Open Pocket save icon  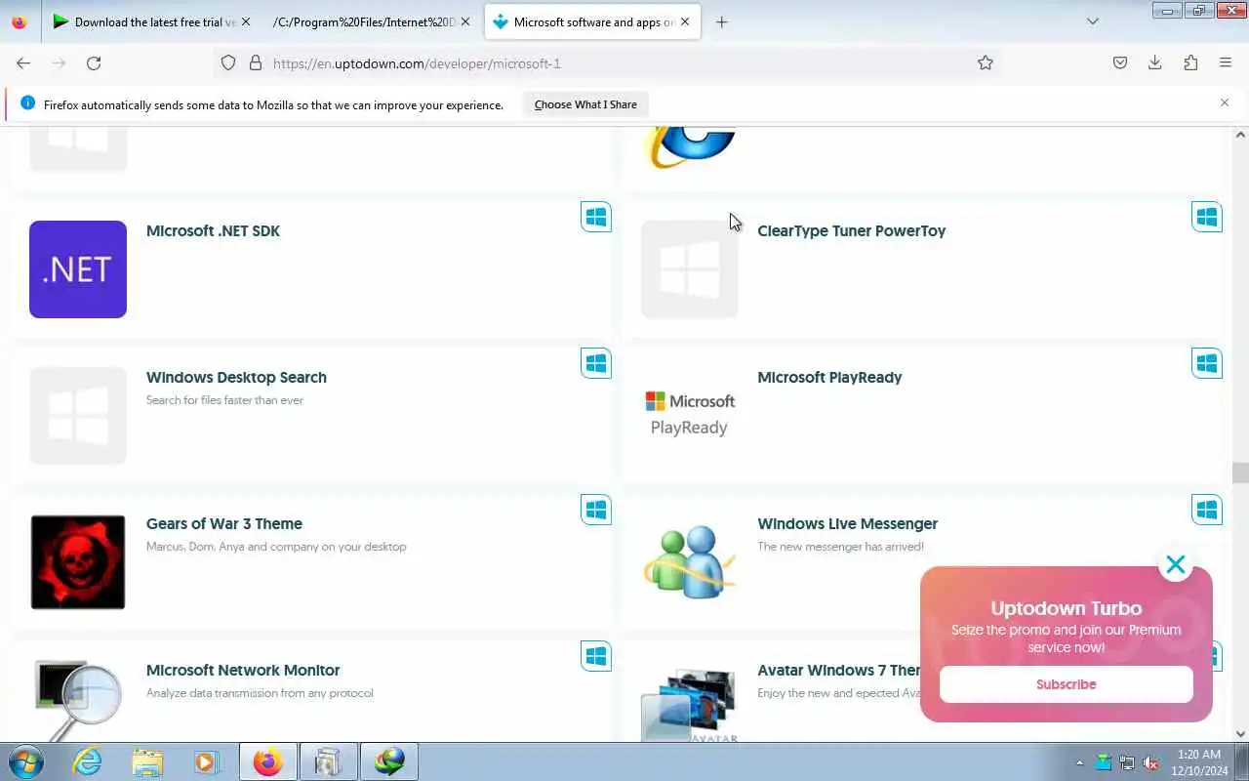coord(1120,62)
